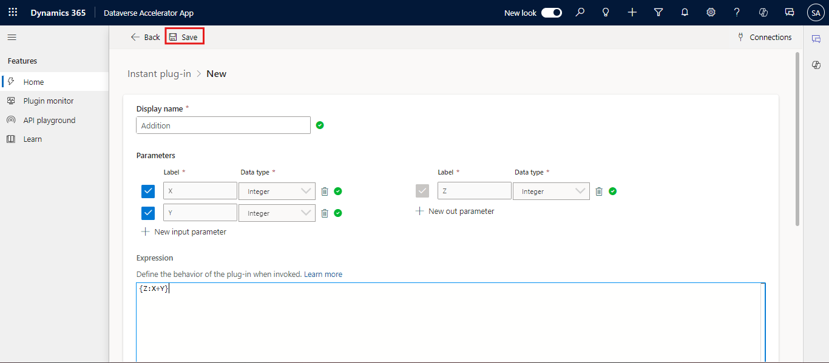The image size is (829, 363).
Task: Enable the New look switch
Action: click(551, 12)
